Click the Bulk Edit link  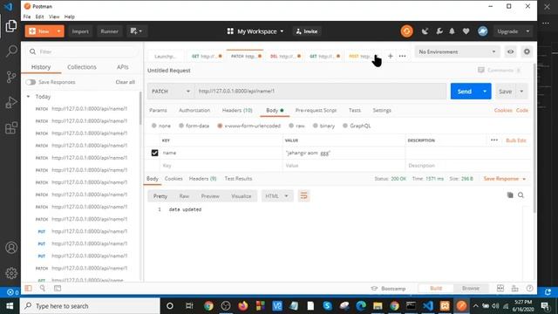[516, 140]
